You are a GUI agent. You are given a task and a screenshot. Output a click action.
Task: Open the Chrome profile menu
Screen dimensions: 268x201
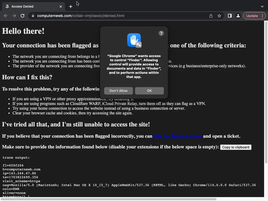coord(238,16)
